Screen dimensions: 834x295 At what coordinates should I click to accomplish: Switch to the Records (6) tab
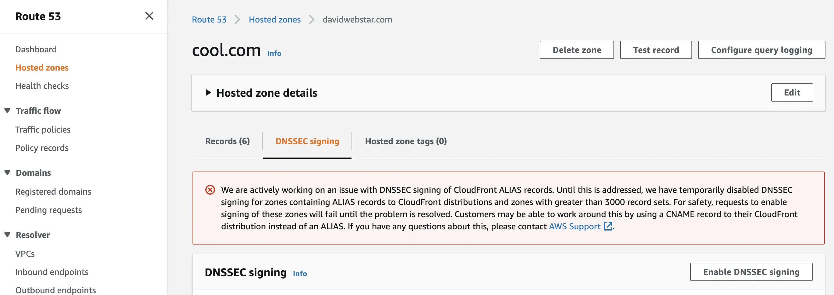click(x=227, y=141)
